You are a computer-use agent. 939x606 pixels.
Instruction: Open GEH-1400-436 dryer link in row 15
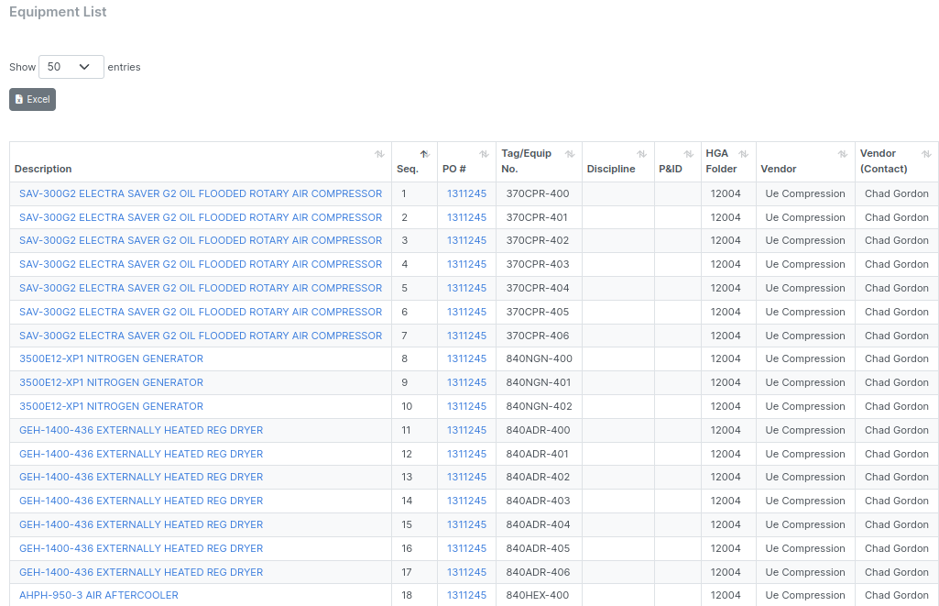(141, 524)
